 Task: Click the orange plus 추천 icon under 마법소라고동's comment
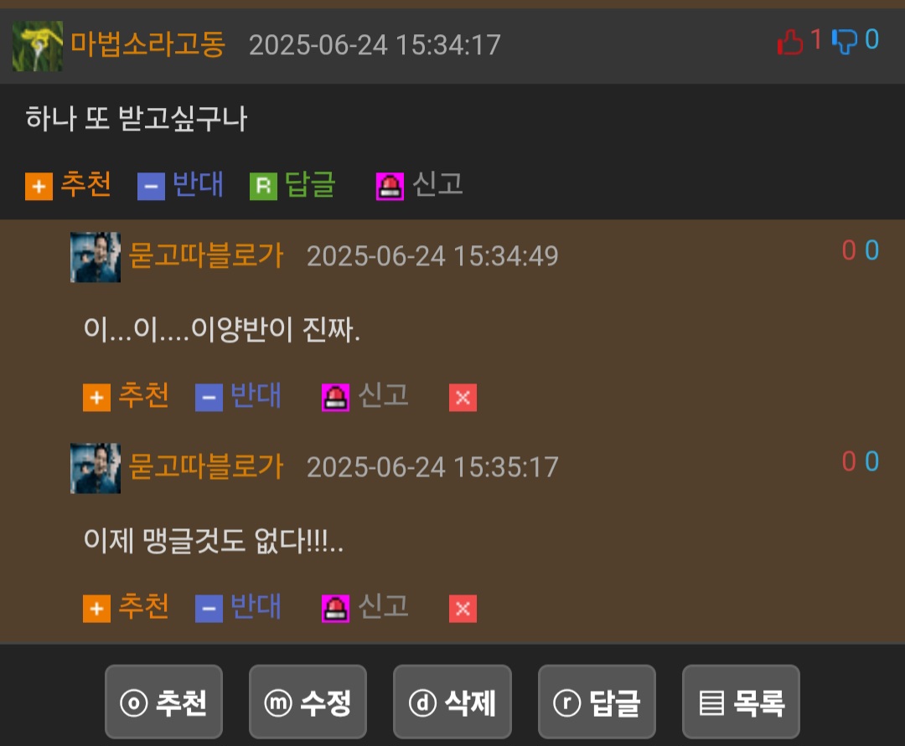(39, 186)
